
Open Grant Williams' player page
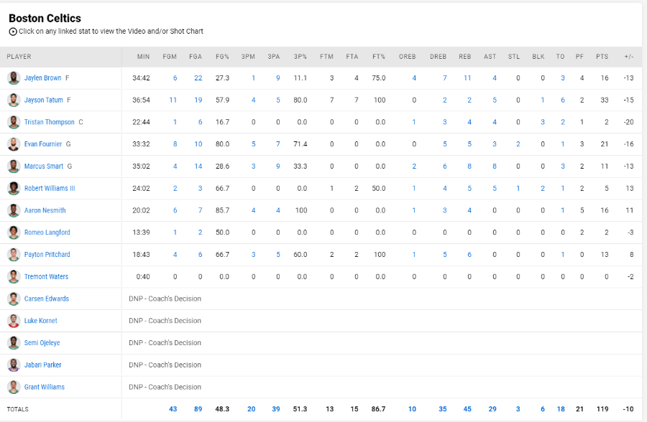[x=44, y=387]
